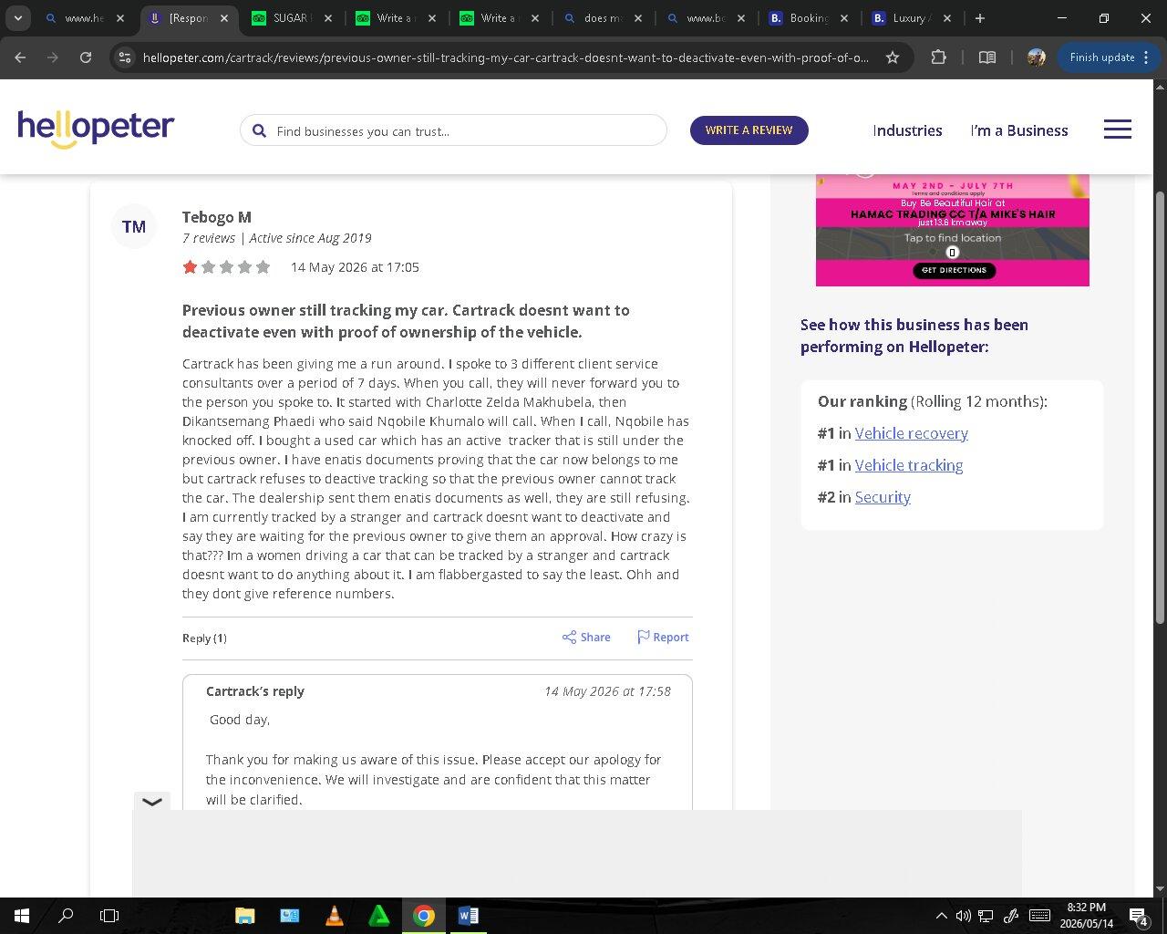Open the touch keyboard icon in system tray
Viewport: 1167px width, 934px height.
(1038, 916)
